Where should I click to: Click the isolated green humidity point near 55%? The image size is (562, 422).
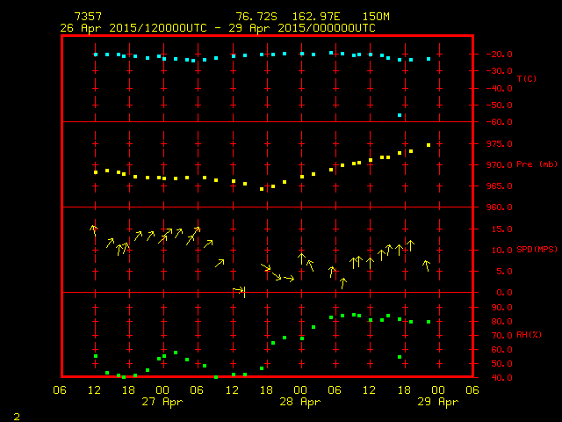click(x=400, y=357)
